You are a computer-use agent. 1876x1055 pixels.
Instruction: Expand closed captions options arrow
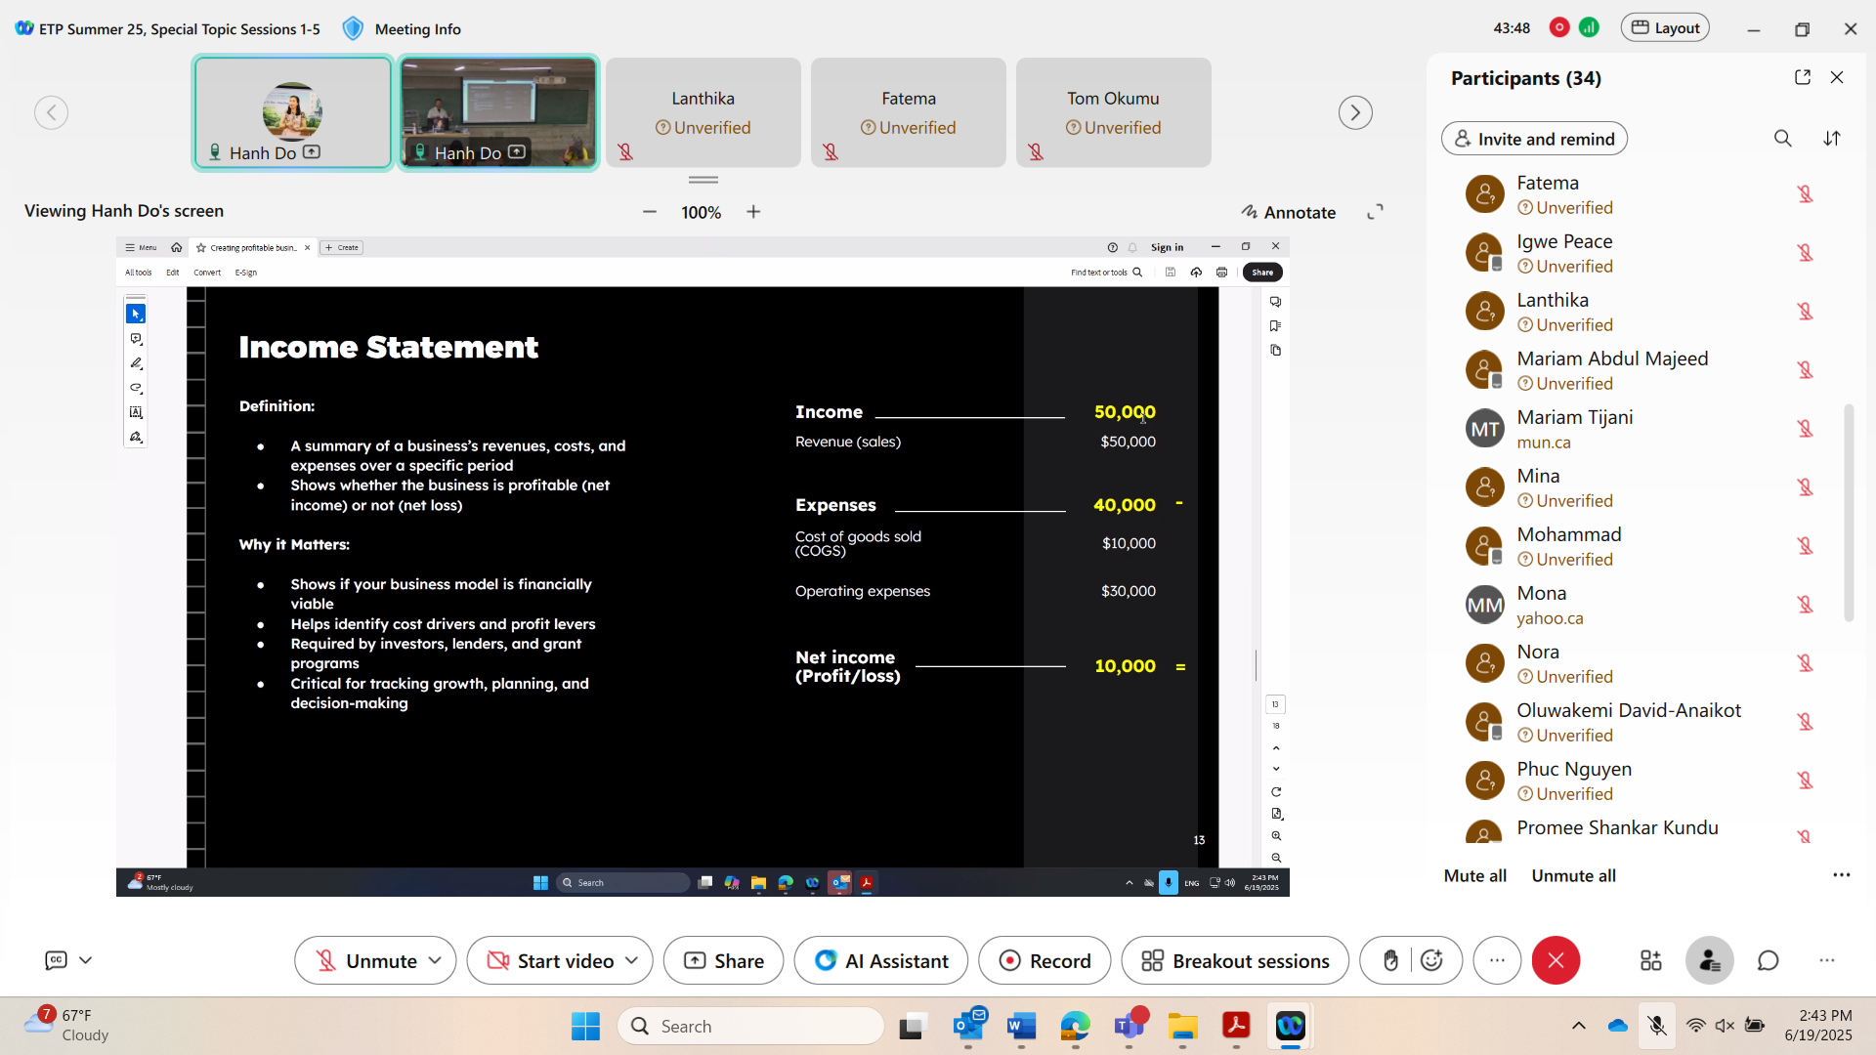86,960
